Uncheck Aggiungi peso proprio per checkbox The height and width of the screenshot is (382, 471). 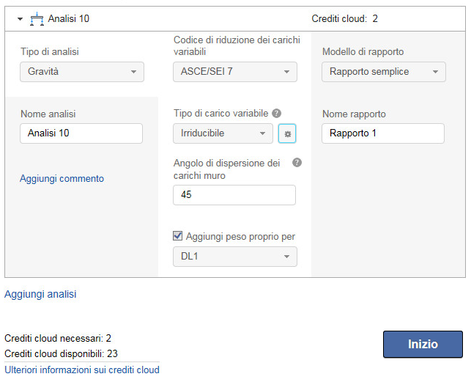178,236
